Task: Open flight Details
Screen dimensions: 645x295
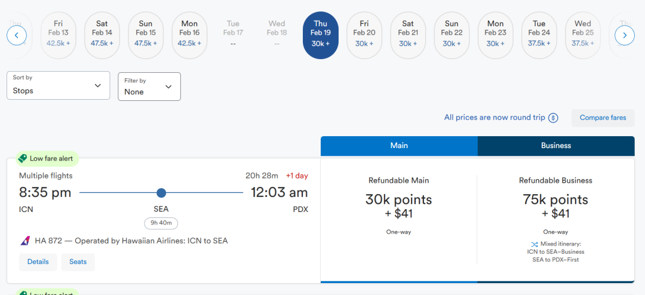Action: point(38,262)
